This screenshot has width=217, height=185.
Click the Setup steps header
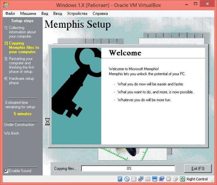click(22, 21)
